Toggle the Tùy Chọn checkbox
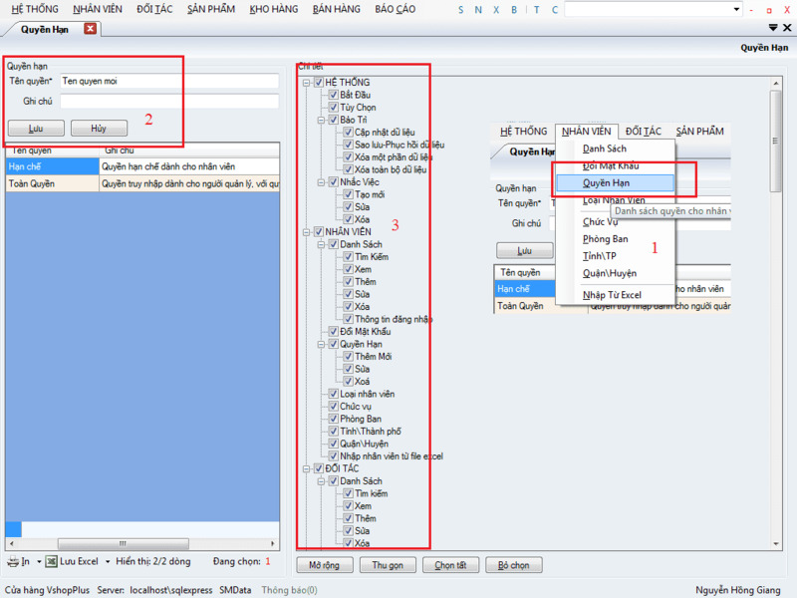Screen dimensions: 797x598 (334, 108)
